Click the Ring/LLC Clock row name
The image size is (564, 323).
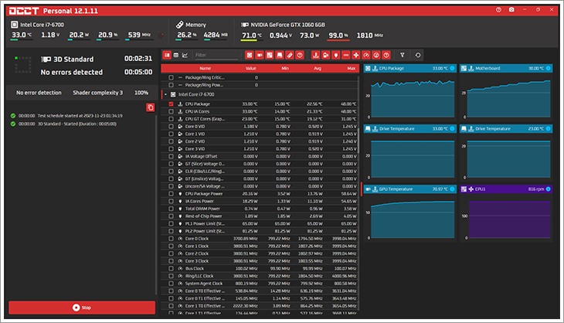[x=199, y=276]
